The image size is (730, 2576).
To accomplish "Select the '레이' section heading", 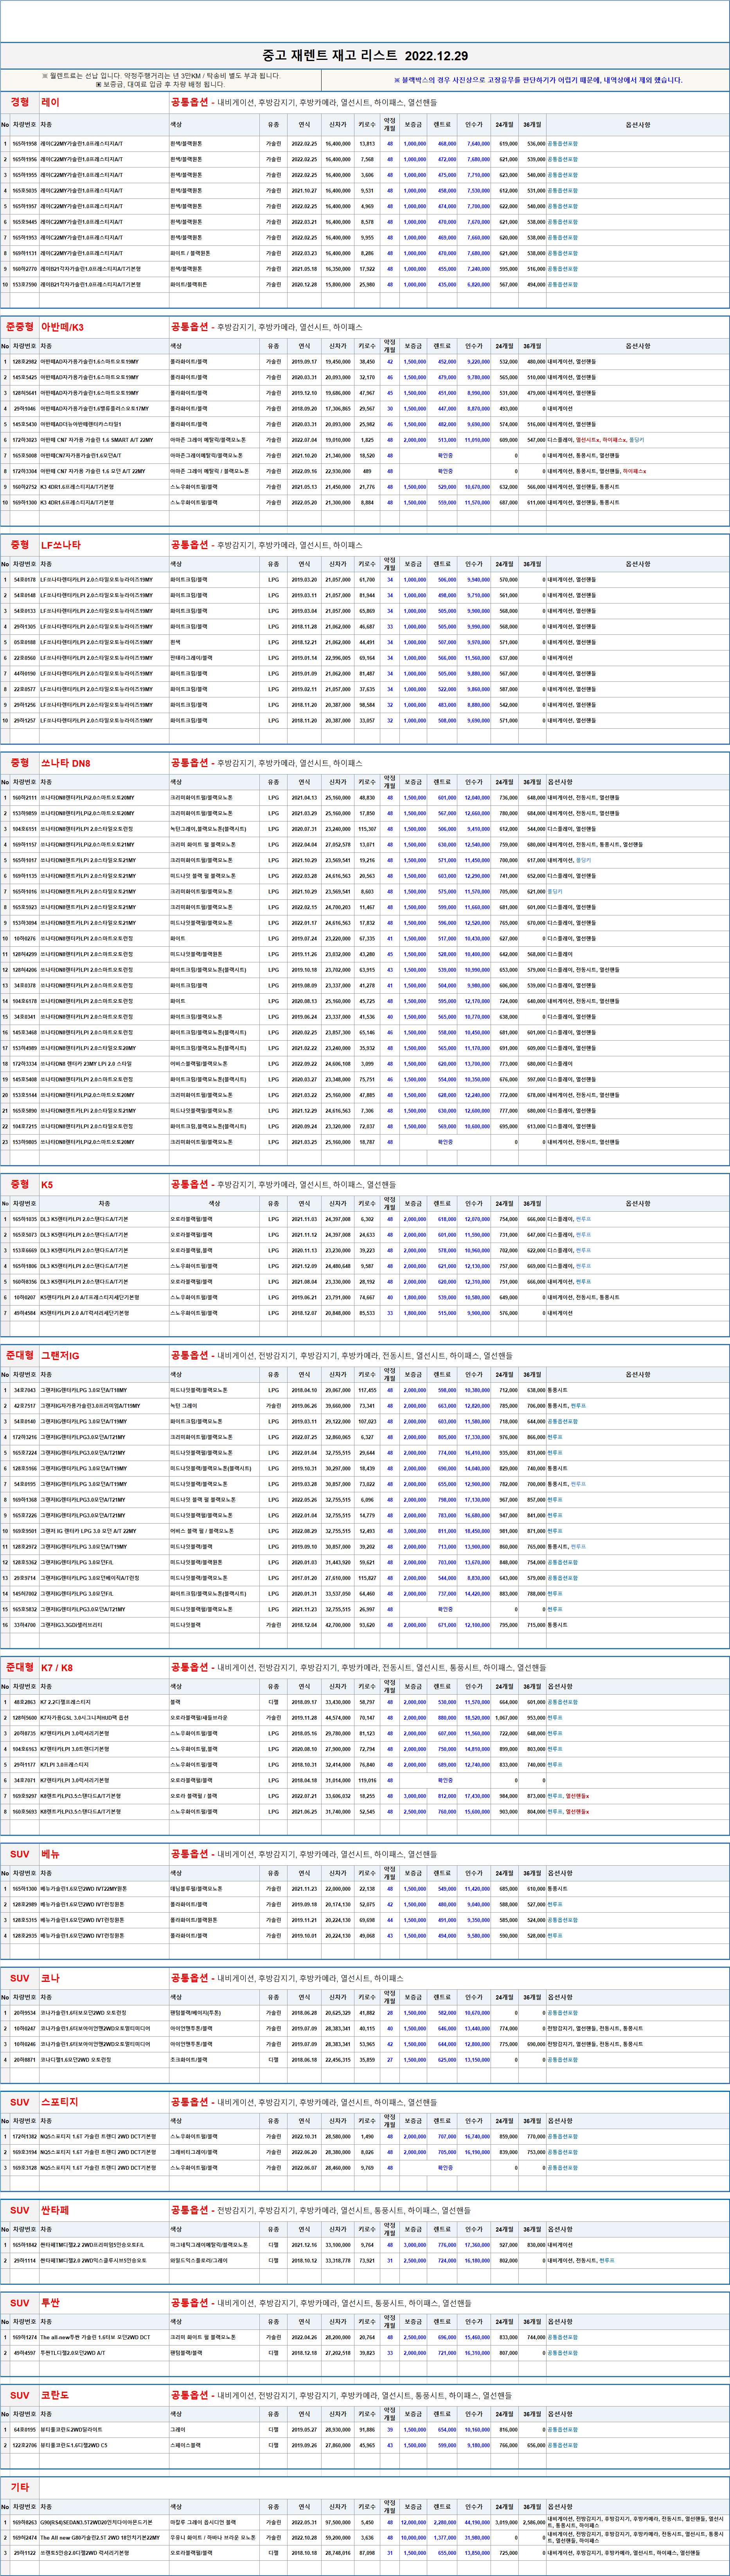I will [x=50, y=102].
